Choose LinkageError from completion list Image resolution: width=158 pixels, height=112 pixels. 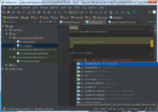coord(117,87)
